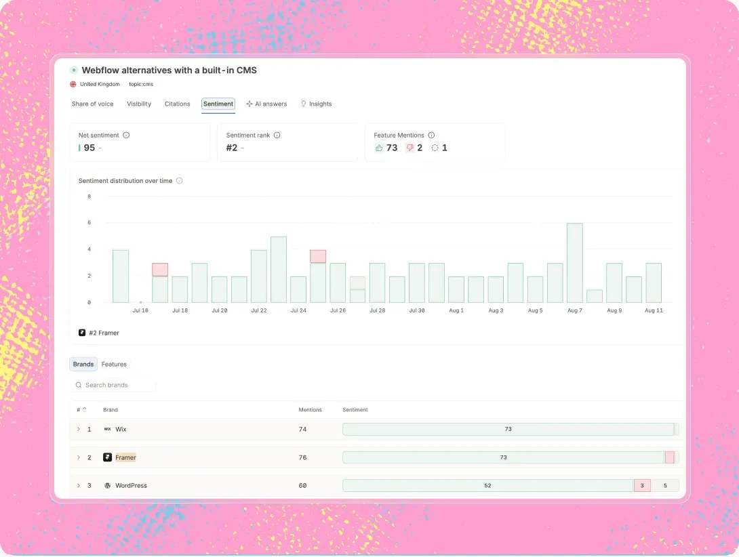The width and height of the screenshot is (739, 557).
Task: Click the thumbs-up positive mentions icon
Action: 379,148
